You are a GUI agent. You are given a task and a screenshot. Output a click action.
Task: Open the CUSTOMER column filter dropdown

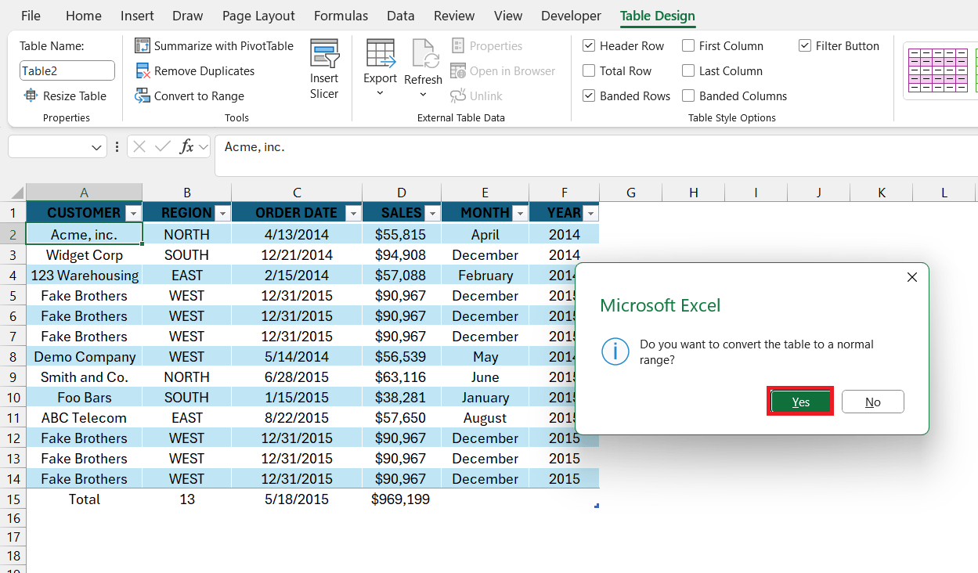[x=133, y=213]
